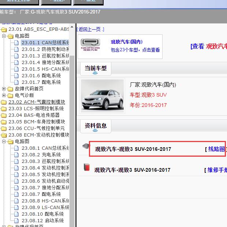Click gray chip icon beside wiring diagram row
Viewport: 227px width, 227px height.
tap(86, 146)
